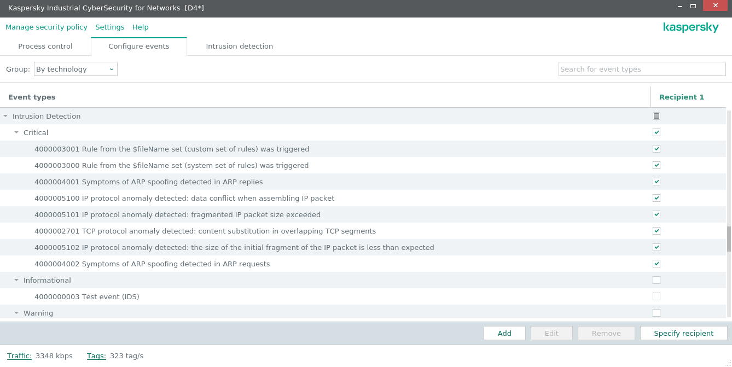
Task: Uncheck Recipient 1 for ARP replies spoofing event
Action: (x=657, y=182)
